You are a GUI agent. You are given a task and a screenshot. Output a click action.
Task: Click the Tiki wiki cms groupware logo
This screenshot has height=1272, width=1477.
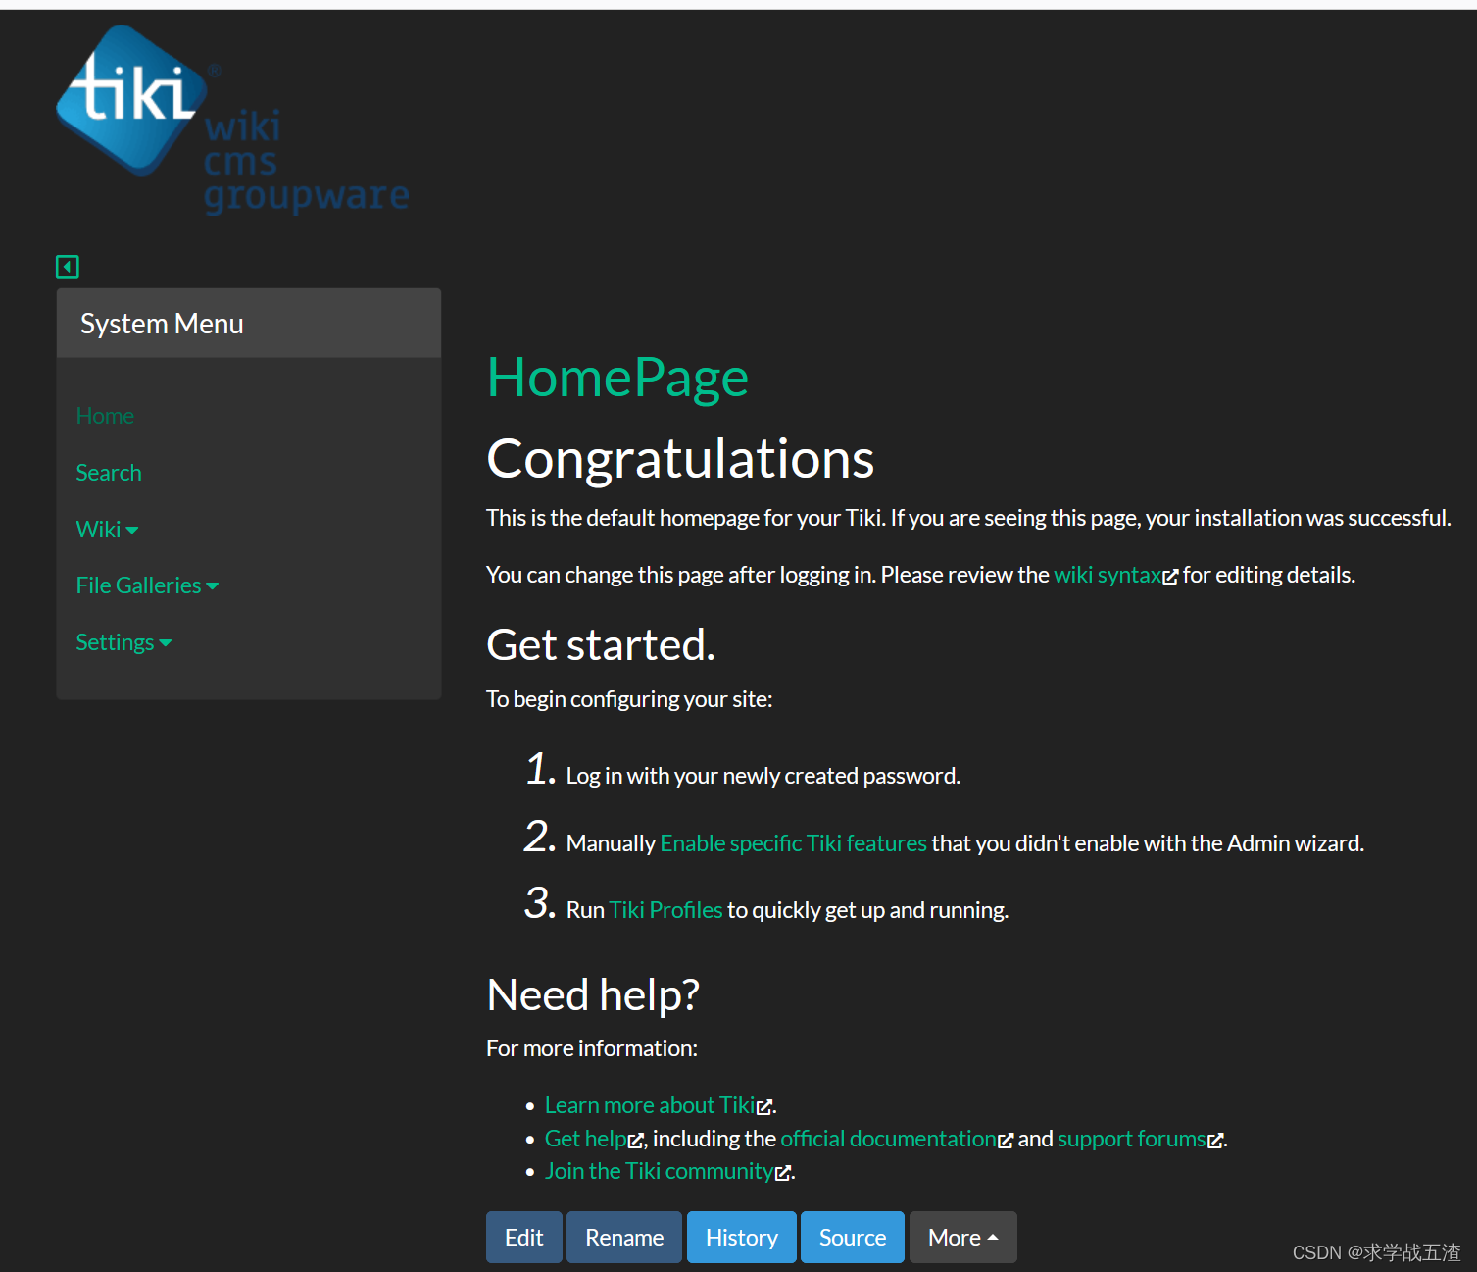[232, 120]
